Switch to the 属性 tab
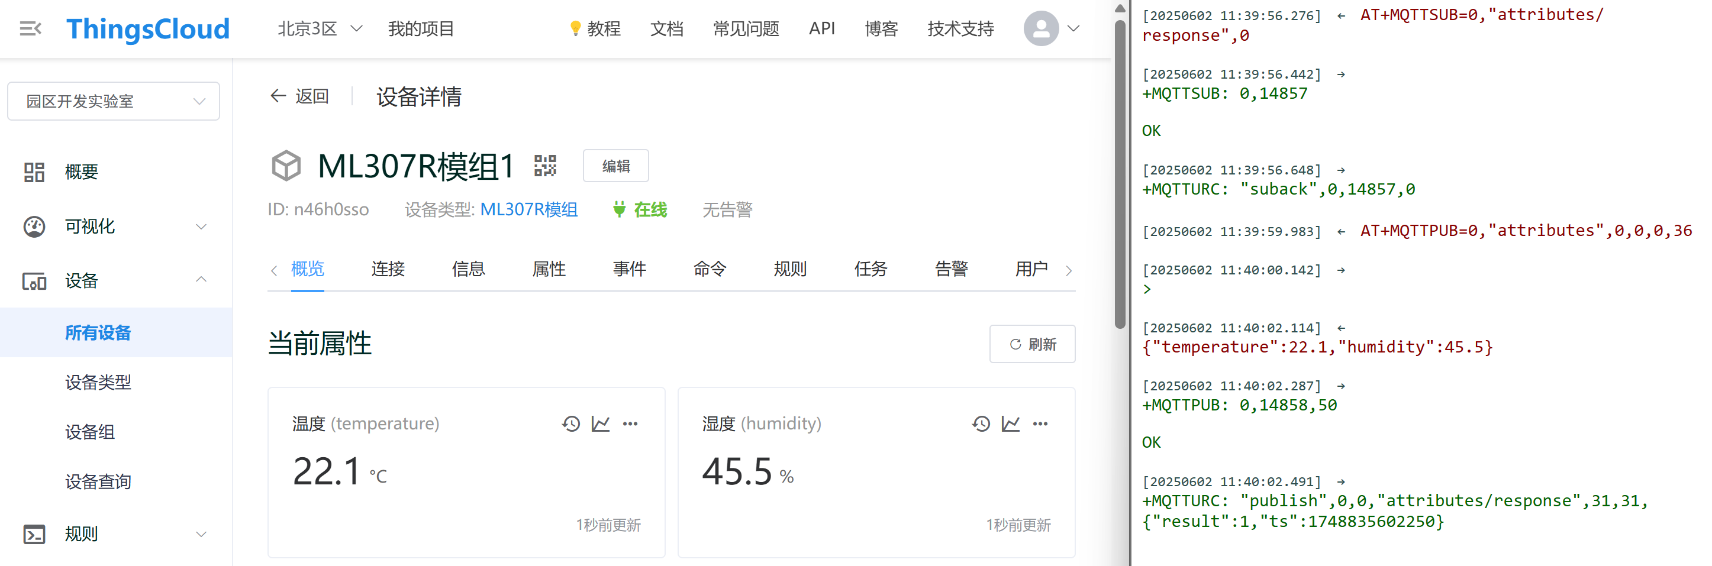This screenshot has width=1712, height=566. click(549, 269)
